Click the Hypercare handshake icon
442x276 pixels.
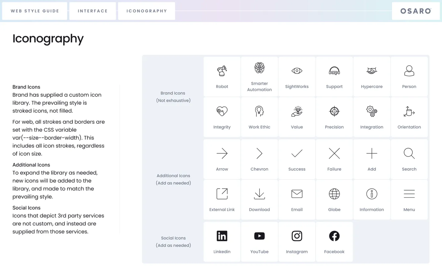(x=372, y=71)
